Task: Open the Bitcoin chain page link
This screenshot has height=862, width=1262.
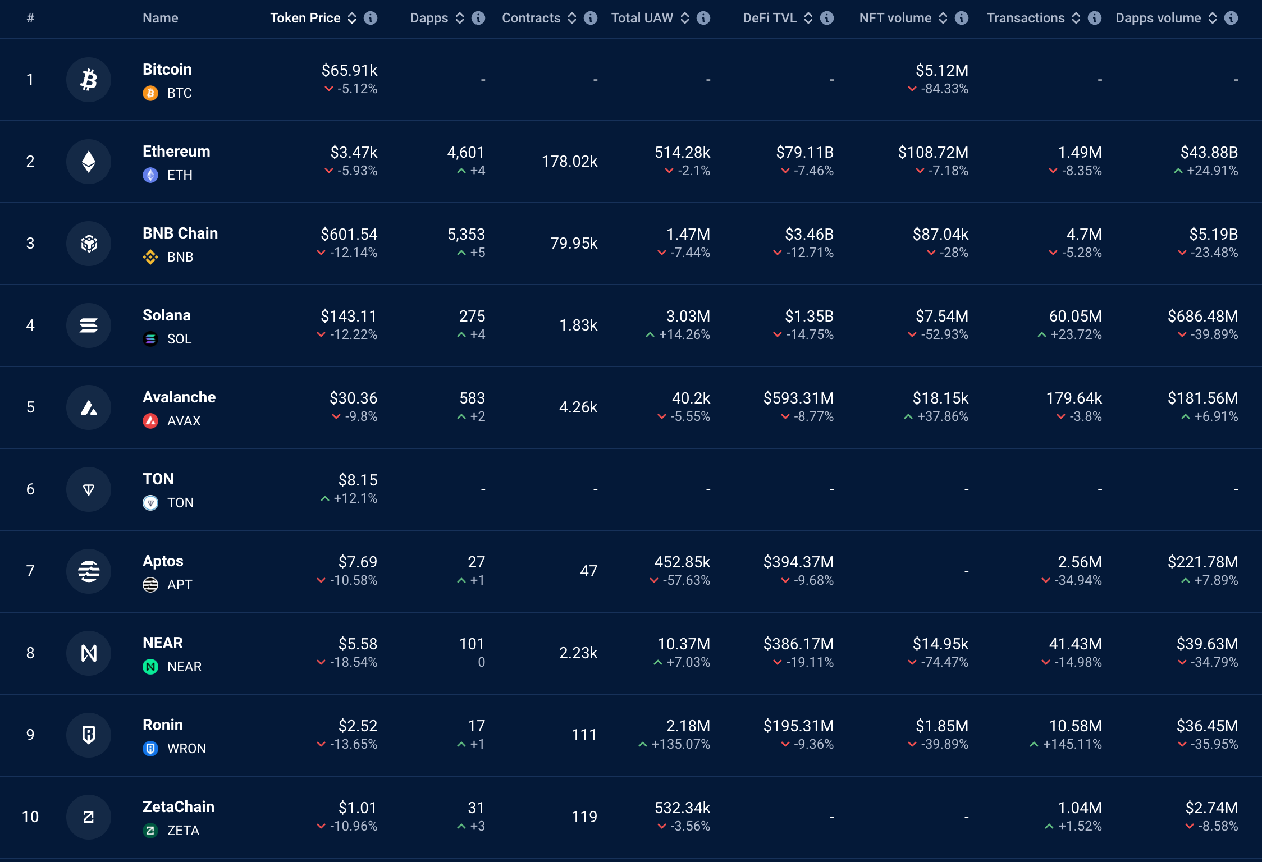Action: pos(167,70)
